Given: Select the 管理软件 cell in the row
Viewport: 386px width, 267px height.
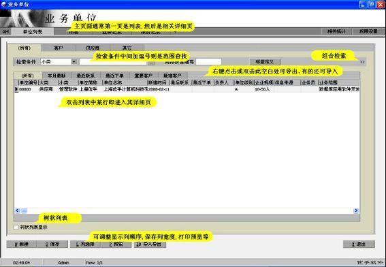Looking at the screenshot, I should 68,89.
